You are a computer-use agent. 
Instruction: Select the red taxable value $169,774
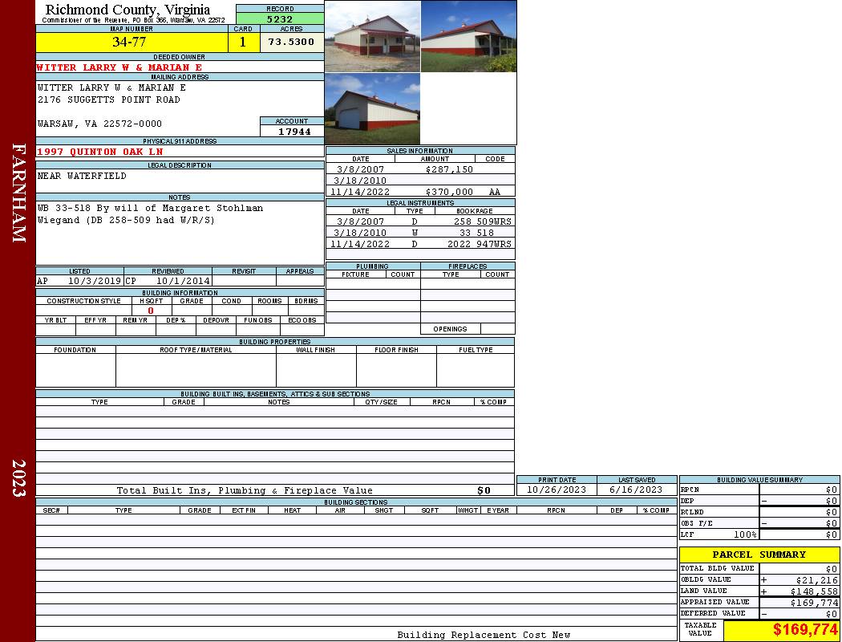[x=804, y=631]
